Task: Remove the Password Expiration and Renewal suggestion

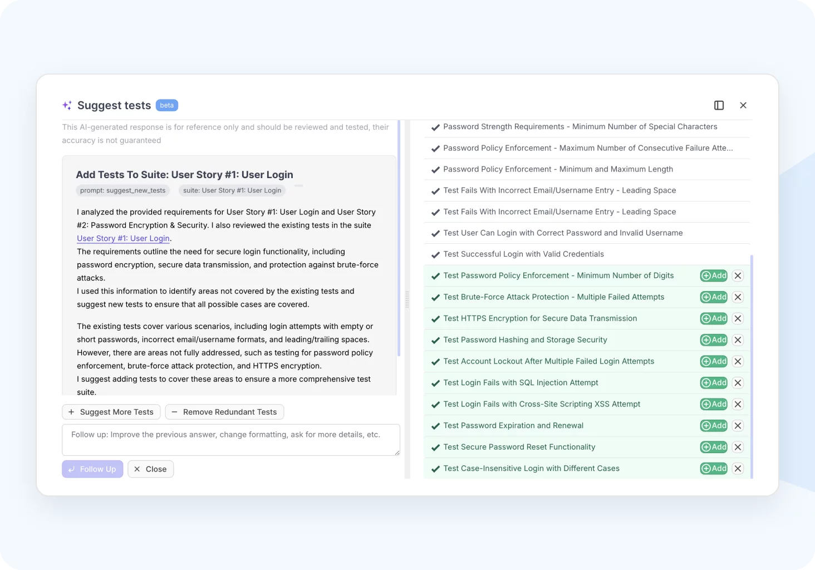Action: (738, 426)
